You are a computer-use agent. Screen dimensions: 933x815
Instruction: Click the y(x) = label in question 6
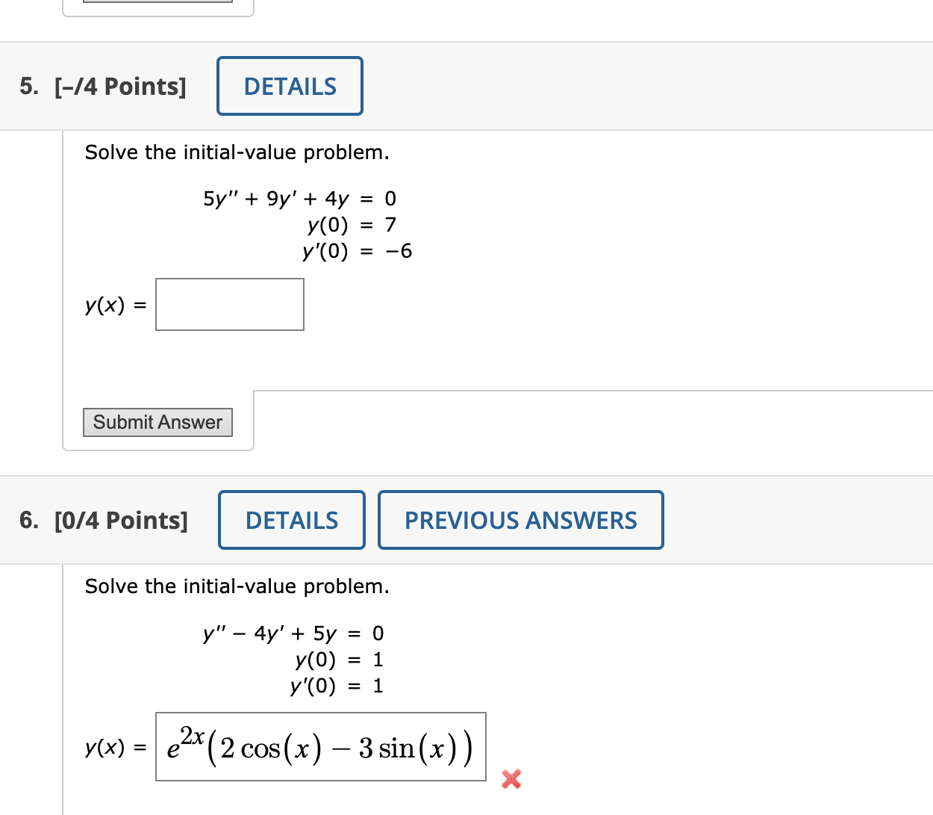[x=116, y=747]
